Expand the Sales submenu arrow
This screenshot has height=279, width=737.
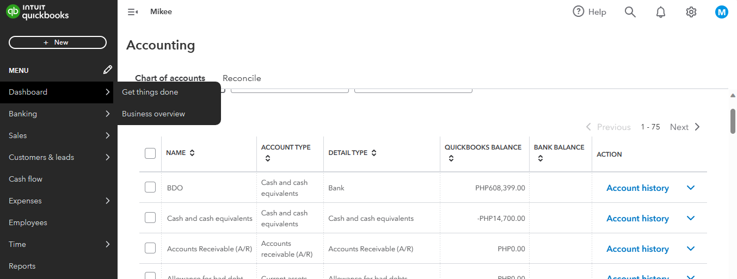pos(108,135)
